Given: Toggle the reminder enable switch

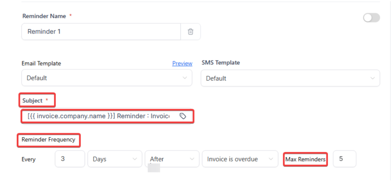Looking at the screenshot, I should [x=371, y=18].
